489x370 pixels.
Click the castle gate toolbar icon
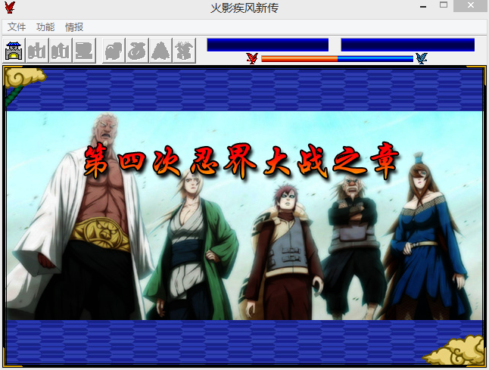tap(14, 51)
